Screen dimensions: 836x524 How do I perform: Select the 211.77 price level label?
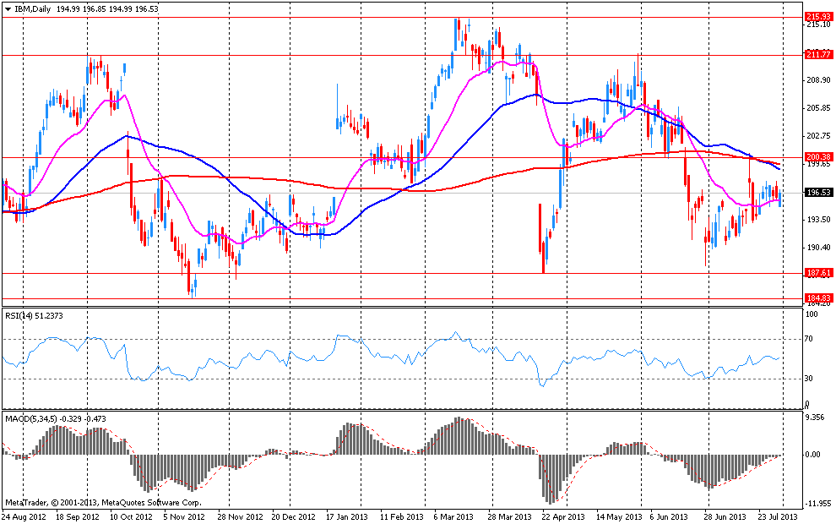(819, 54)
